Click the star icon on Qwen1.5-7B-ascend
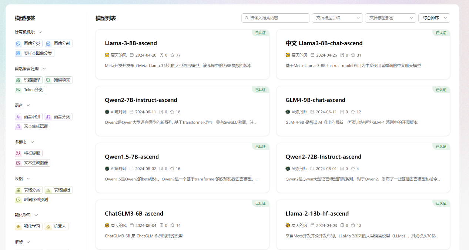The width and height of the screenshot is (469, 250). click(172, 169)
